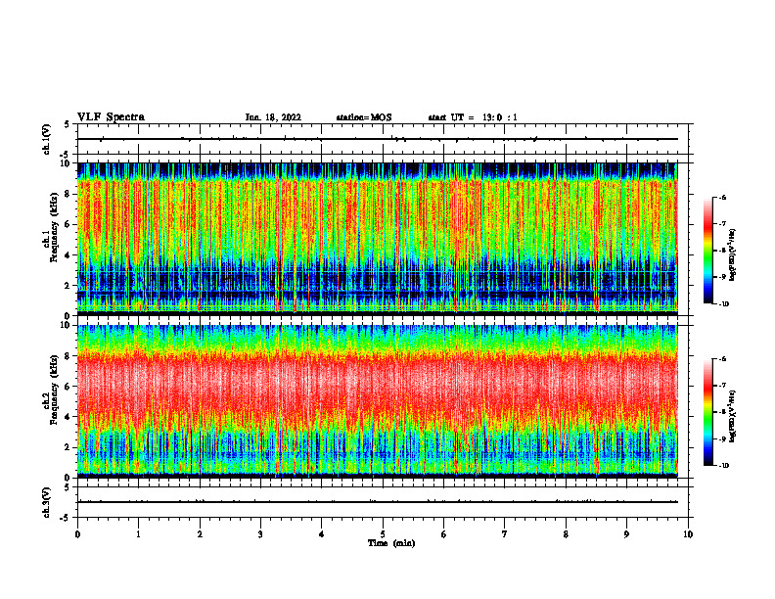Click the "VLF Spectra" title text
The height and width of the screenshot is (599, 775).
pyautogui.click(x=111, y=117)
